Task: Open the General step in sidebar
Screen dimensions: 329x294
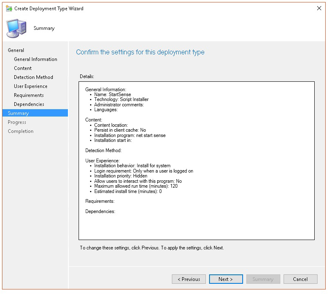Action: [16, 50]
